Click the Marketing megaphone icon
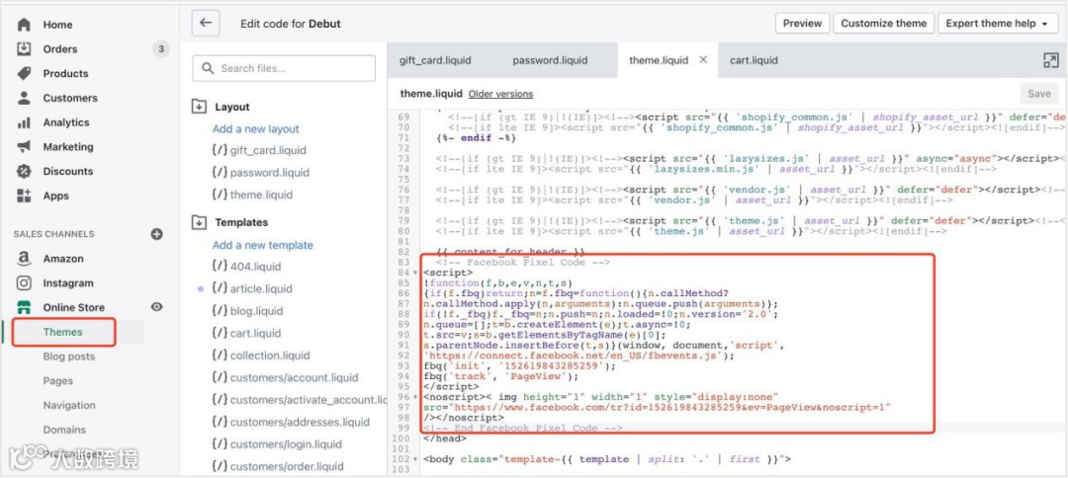Image resolution: width=1068 pixels, height=478 pixels. [24, 147]
